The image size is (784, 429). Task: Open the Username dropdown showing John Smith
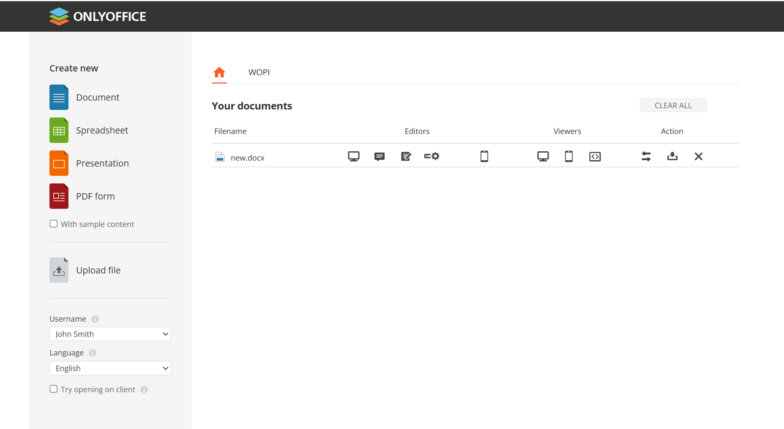[110, 334]
